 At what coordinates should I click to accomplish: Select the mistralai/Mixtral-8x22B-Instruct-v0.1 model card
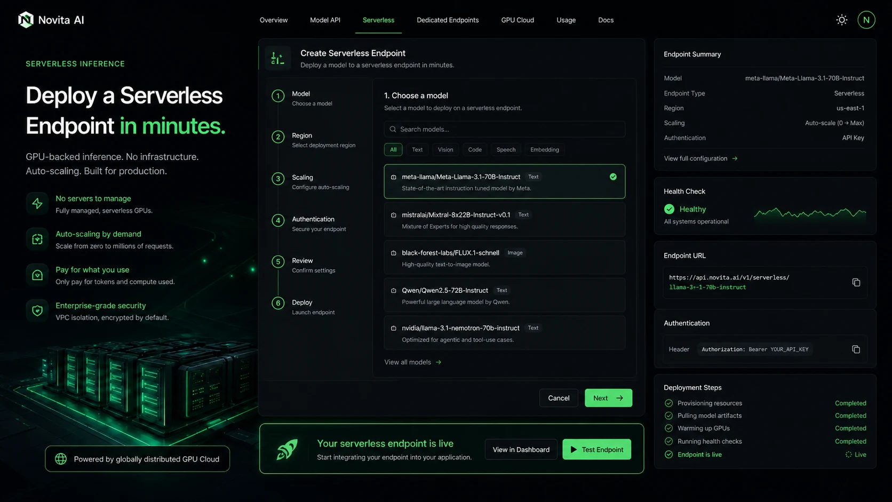pyautogui.click(x=505, y=220)
